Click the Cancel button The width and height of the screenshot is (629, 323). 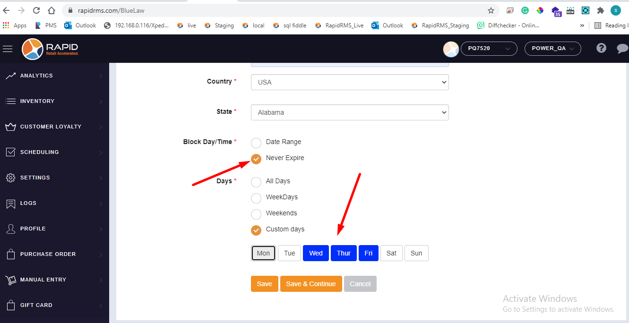360,284
